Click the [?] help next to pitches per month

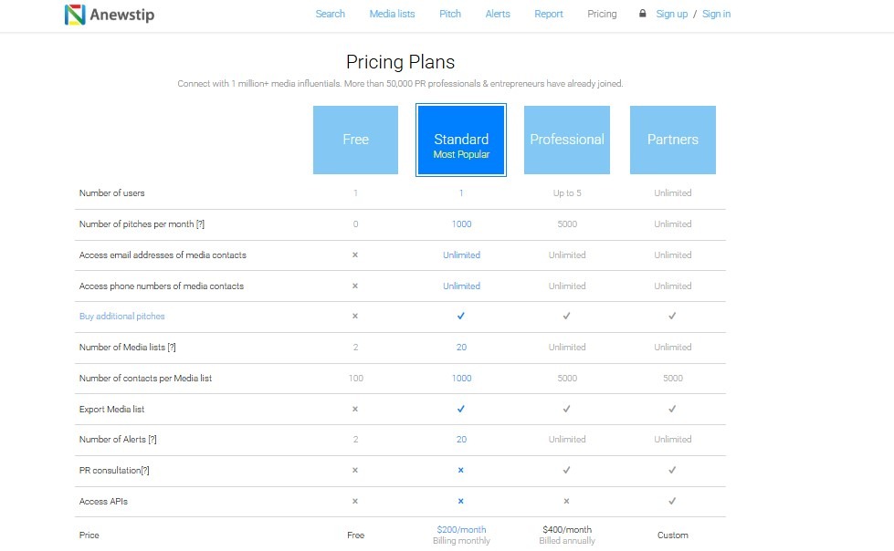tap(200, 224)
